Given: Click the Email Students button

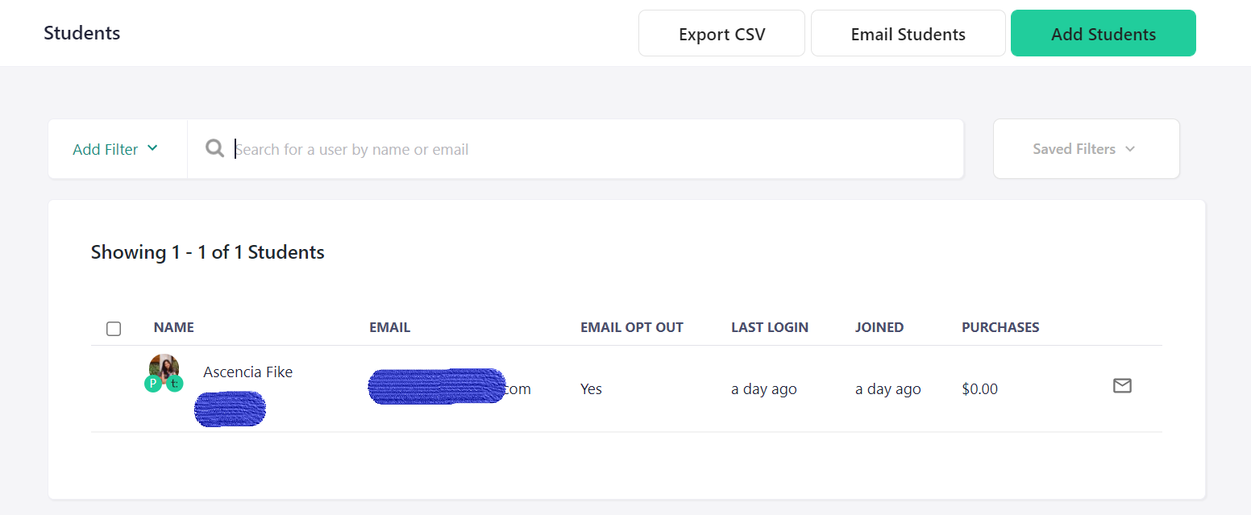Looking at the screenshot, I should [x=908, y=34].
